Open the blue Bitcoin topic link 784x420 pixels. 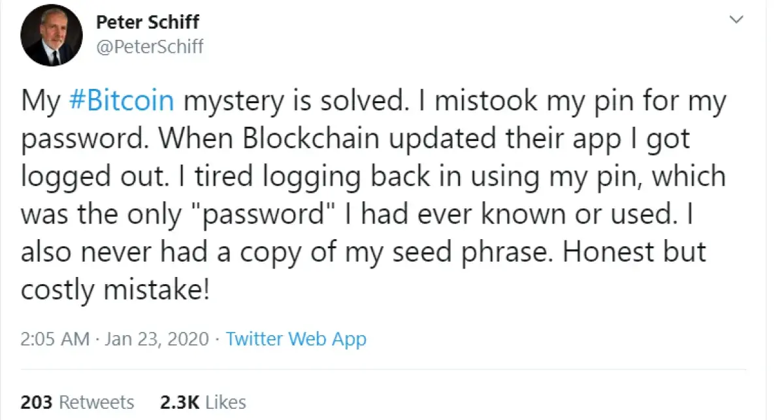[121, 100]
